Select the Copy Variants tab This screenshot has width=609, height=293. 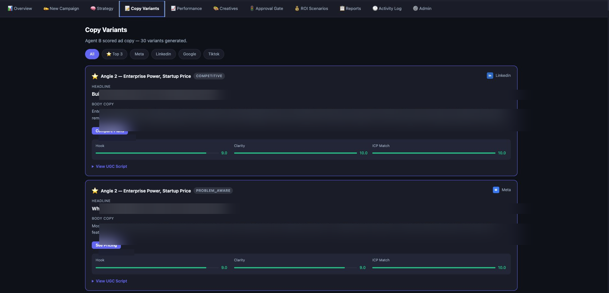pos(142,9)
